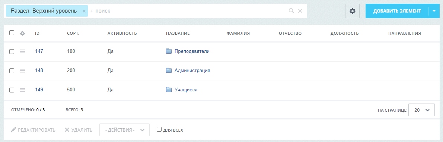Screen dimensions: 443x142
Task: Sort by the Активность column header
Action: 122,33
